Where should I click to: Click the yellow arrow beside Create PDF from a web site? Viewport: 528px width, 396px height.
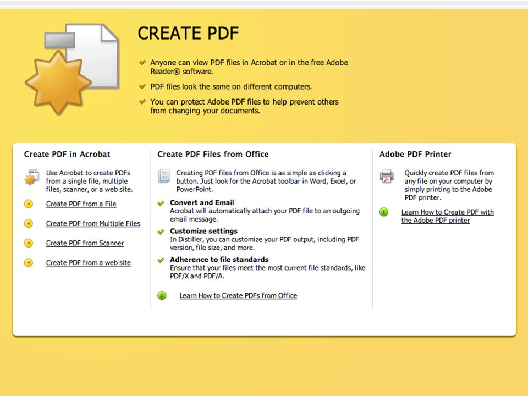click(29, 262)
